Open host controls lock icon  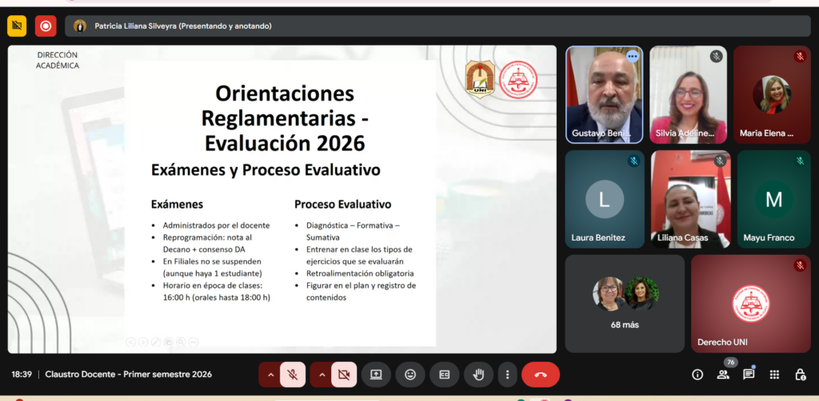point(800,374)
